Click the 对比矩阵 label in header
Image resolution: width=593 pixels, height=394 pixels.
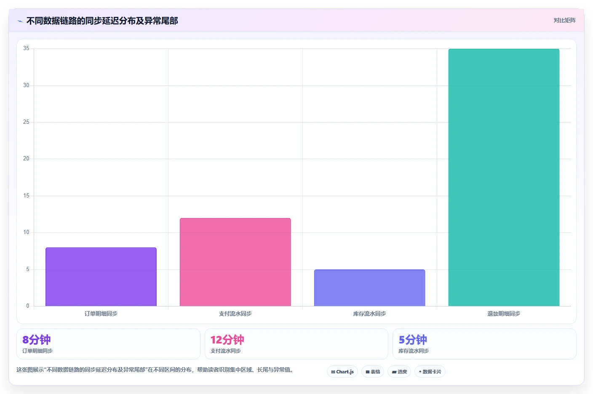[564, 20]
